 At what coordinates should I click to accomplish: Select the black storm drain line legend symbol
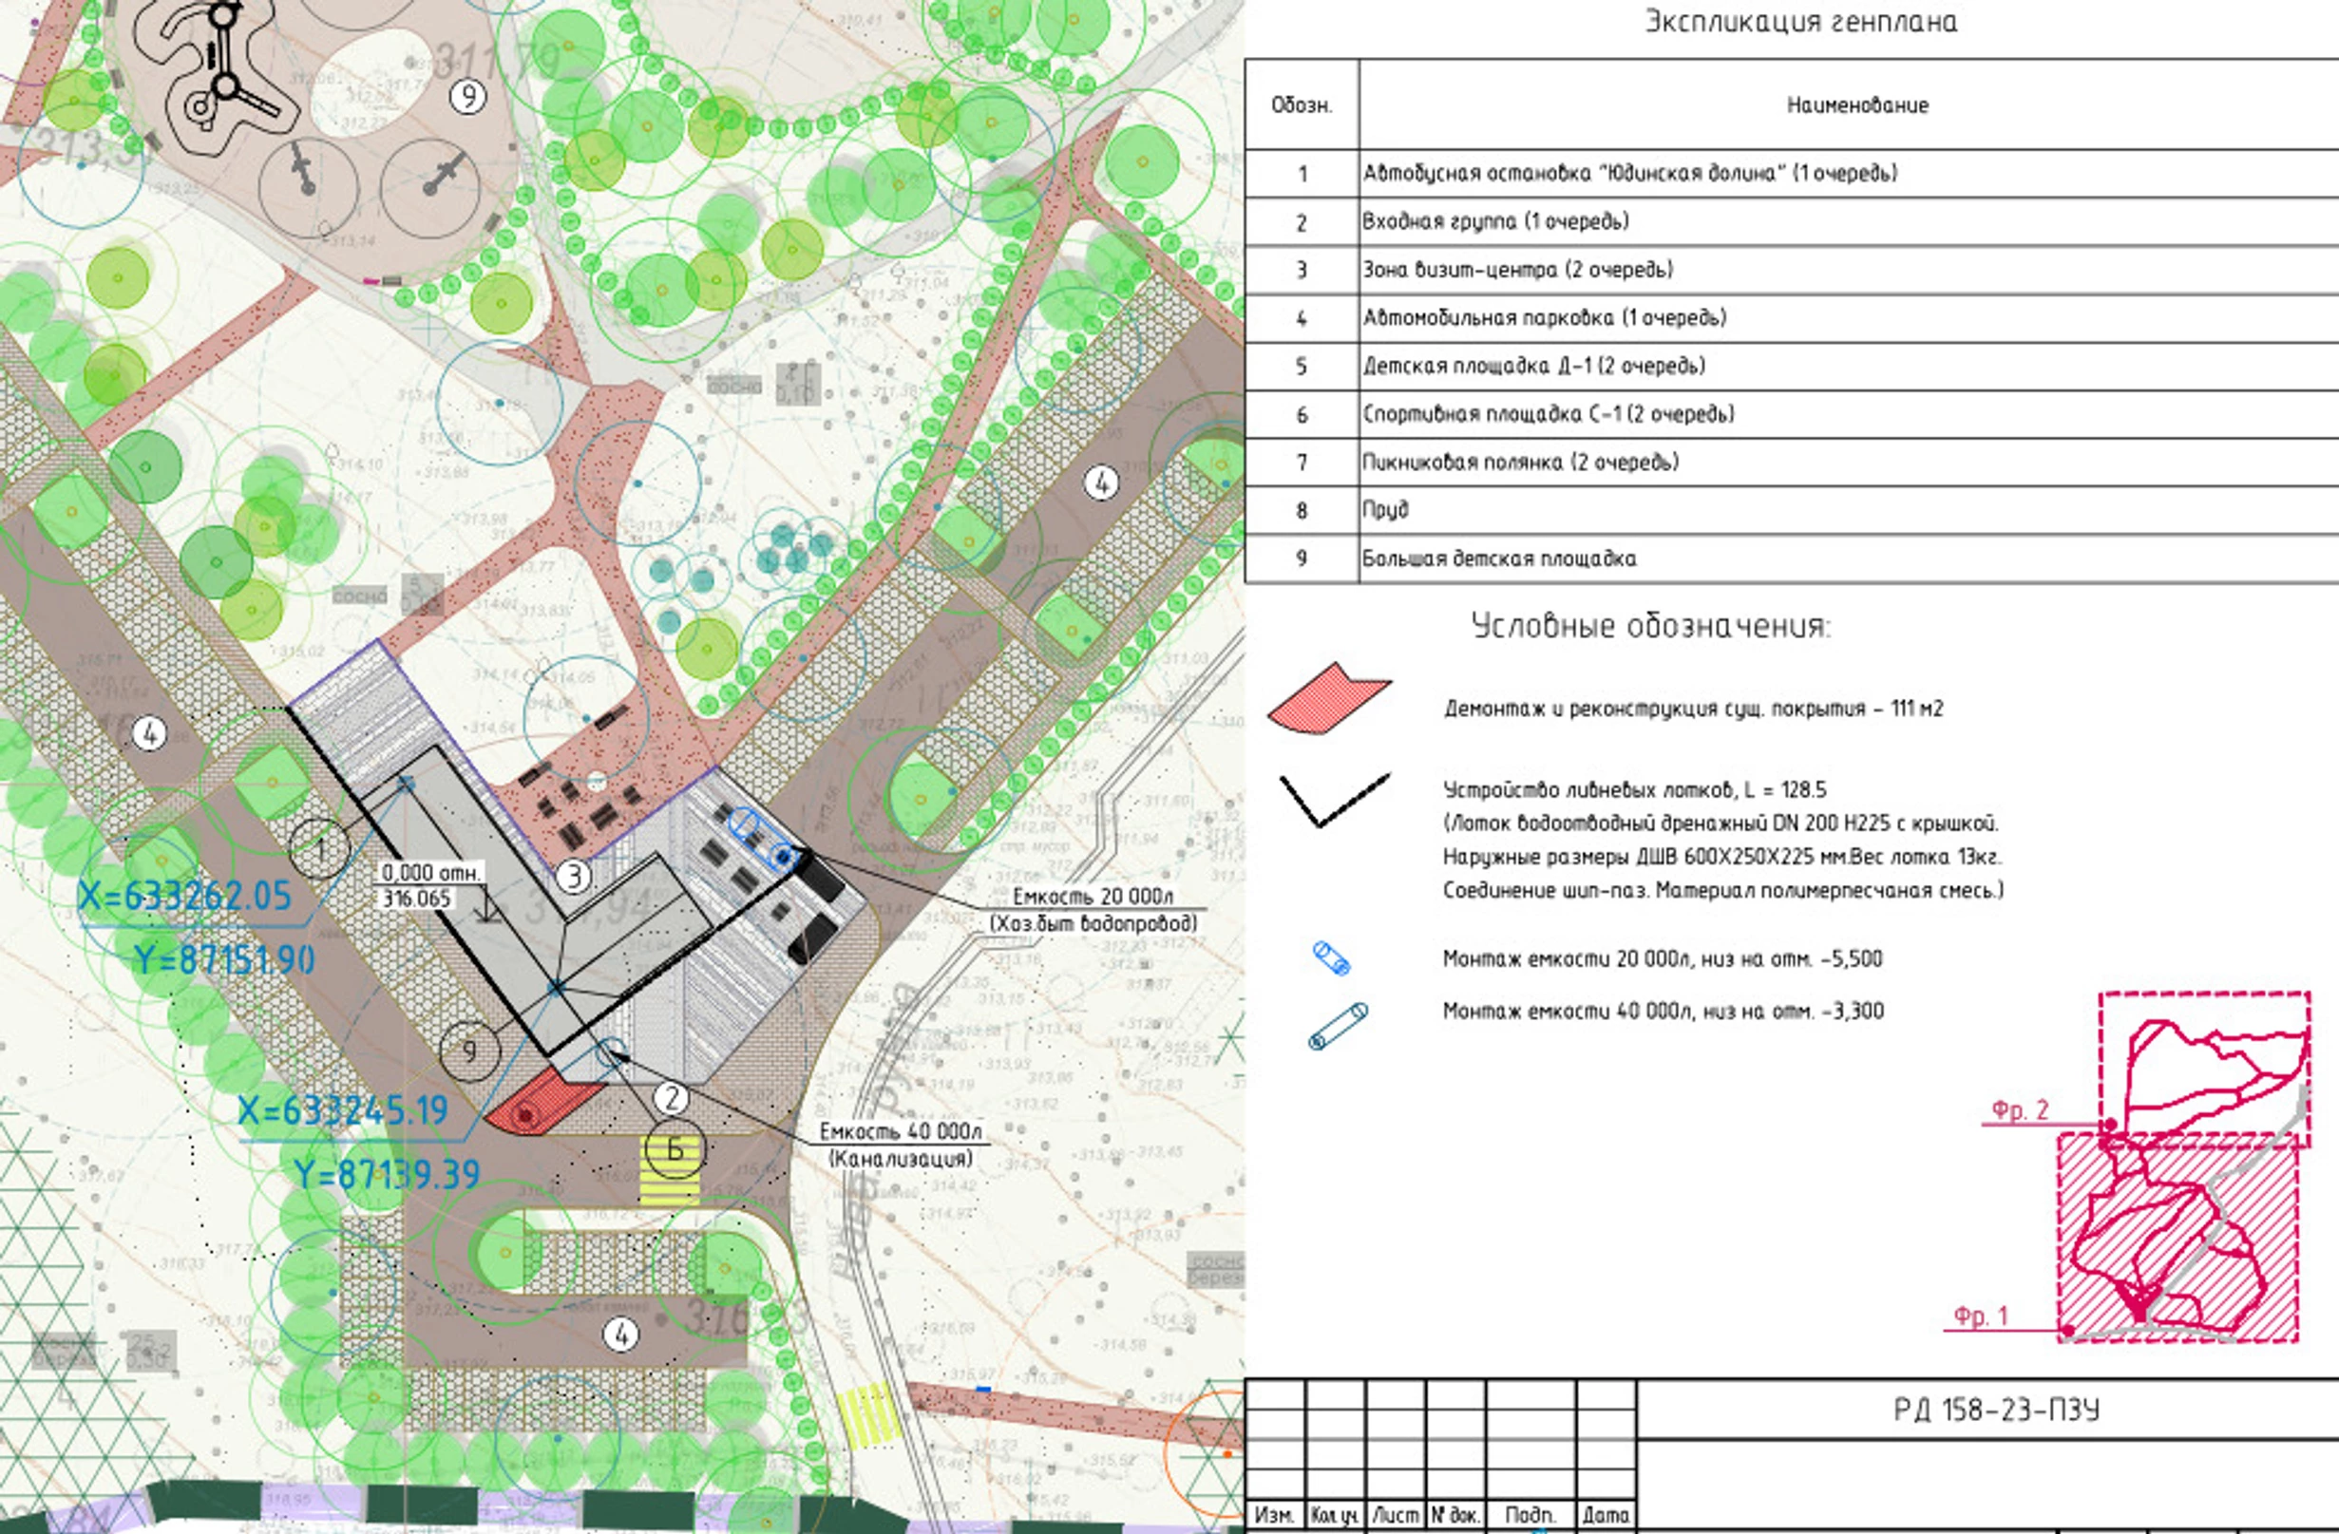1335,800
